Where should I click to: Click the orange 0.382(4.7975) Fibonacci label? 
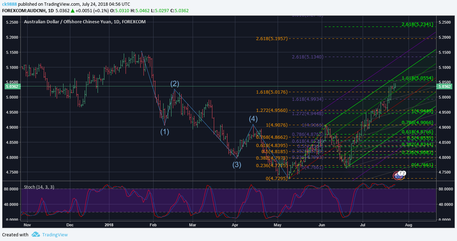(272, 158)
